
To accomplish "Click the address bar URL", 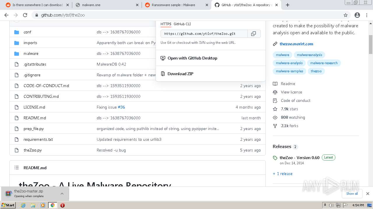I will [63, 15].
